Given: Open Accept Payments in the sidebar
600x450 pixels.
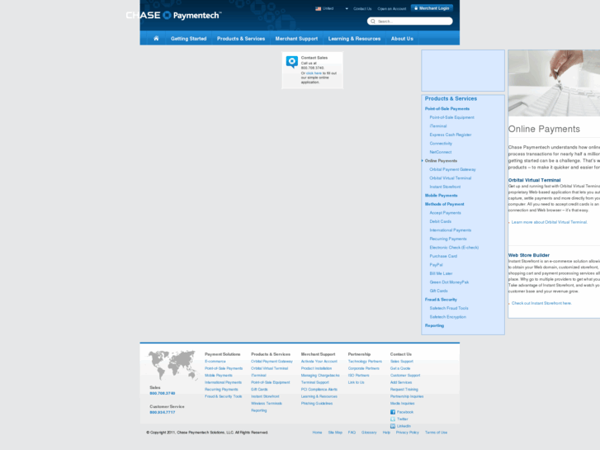Looking at the screenshot, I should [x=445, y=213].
